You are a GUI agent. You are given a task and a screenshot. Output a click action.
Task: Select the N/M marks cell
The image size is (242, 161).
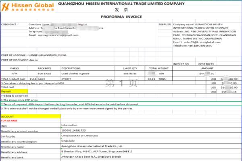tap(15, 74)
